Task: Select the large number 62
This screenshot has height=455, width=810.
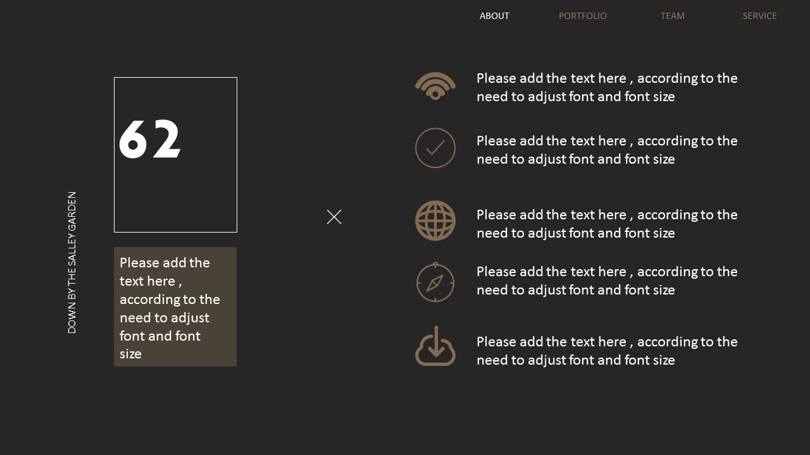Action: tap(150, 139)
